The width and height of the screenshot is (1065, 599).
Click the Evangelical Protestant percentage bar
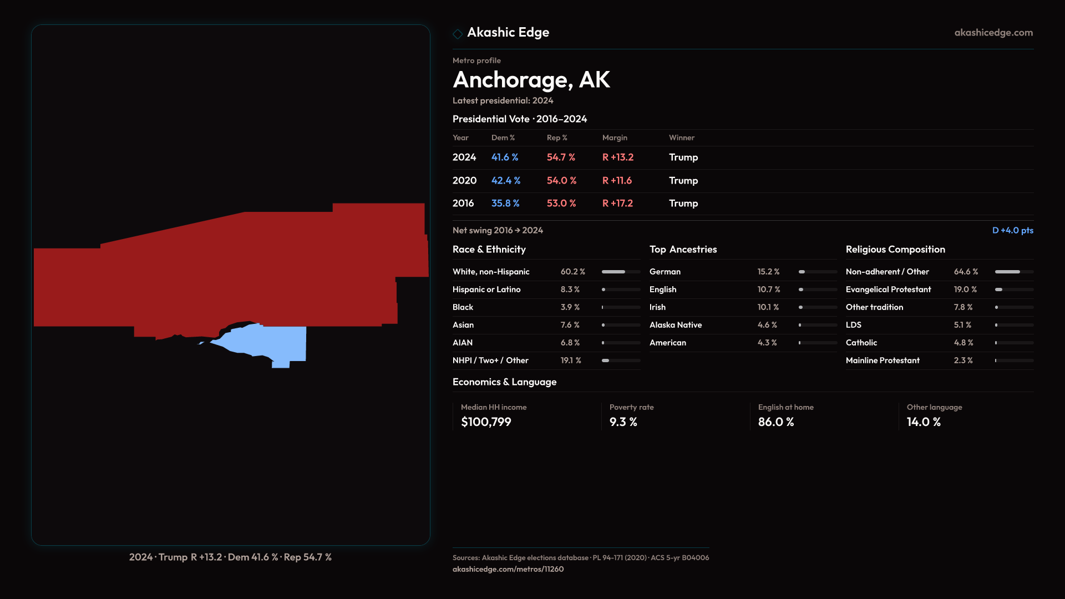point(1013,290)
